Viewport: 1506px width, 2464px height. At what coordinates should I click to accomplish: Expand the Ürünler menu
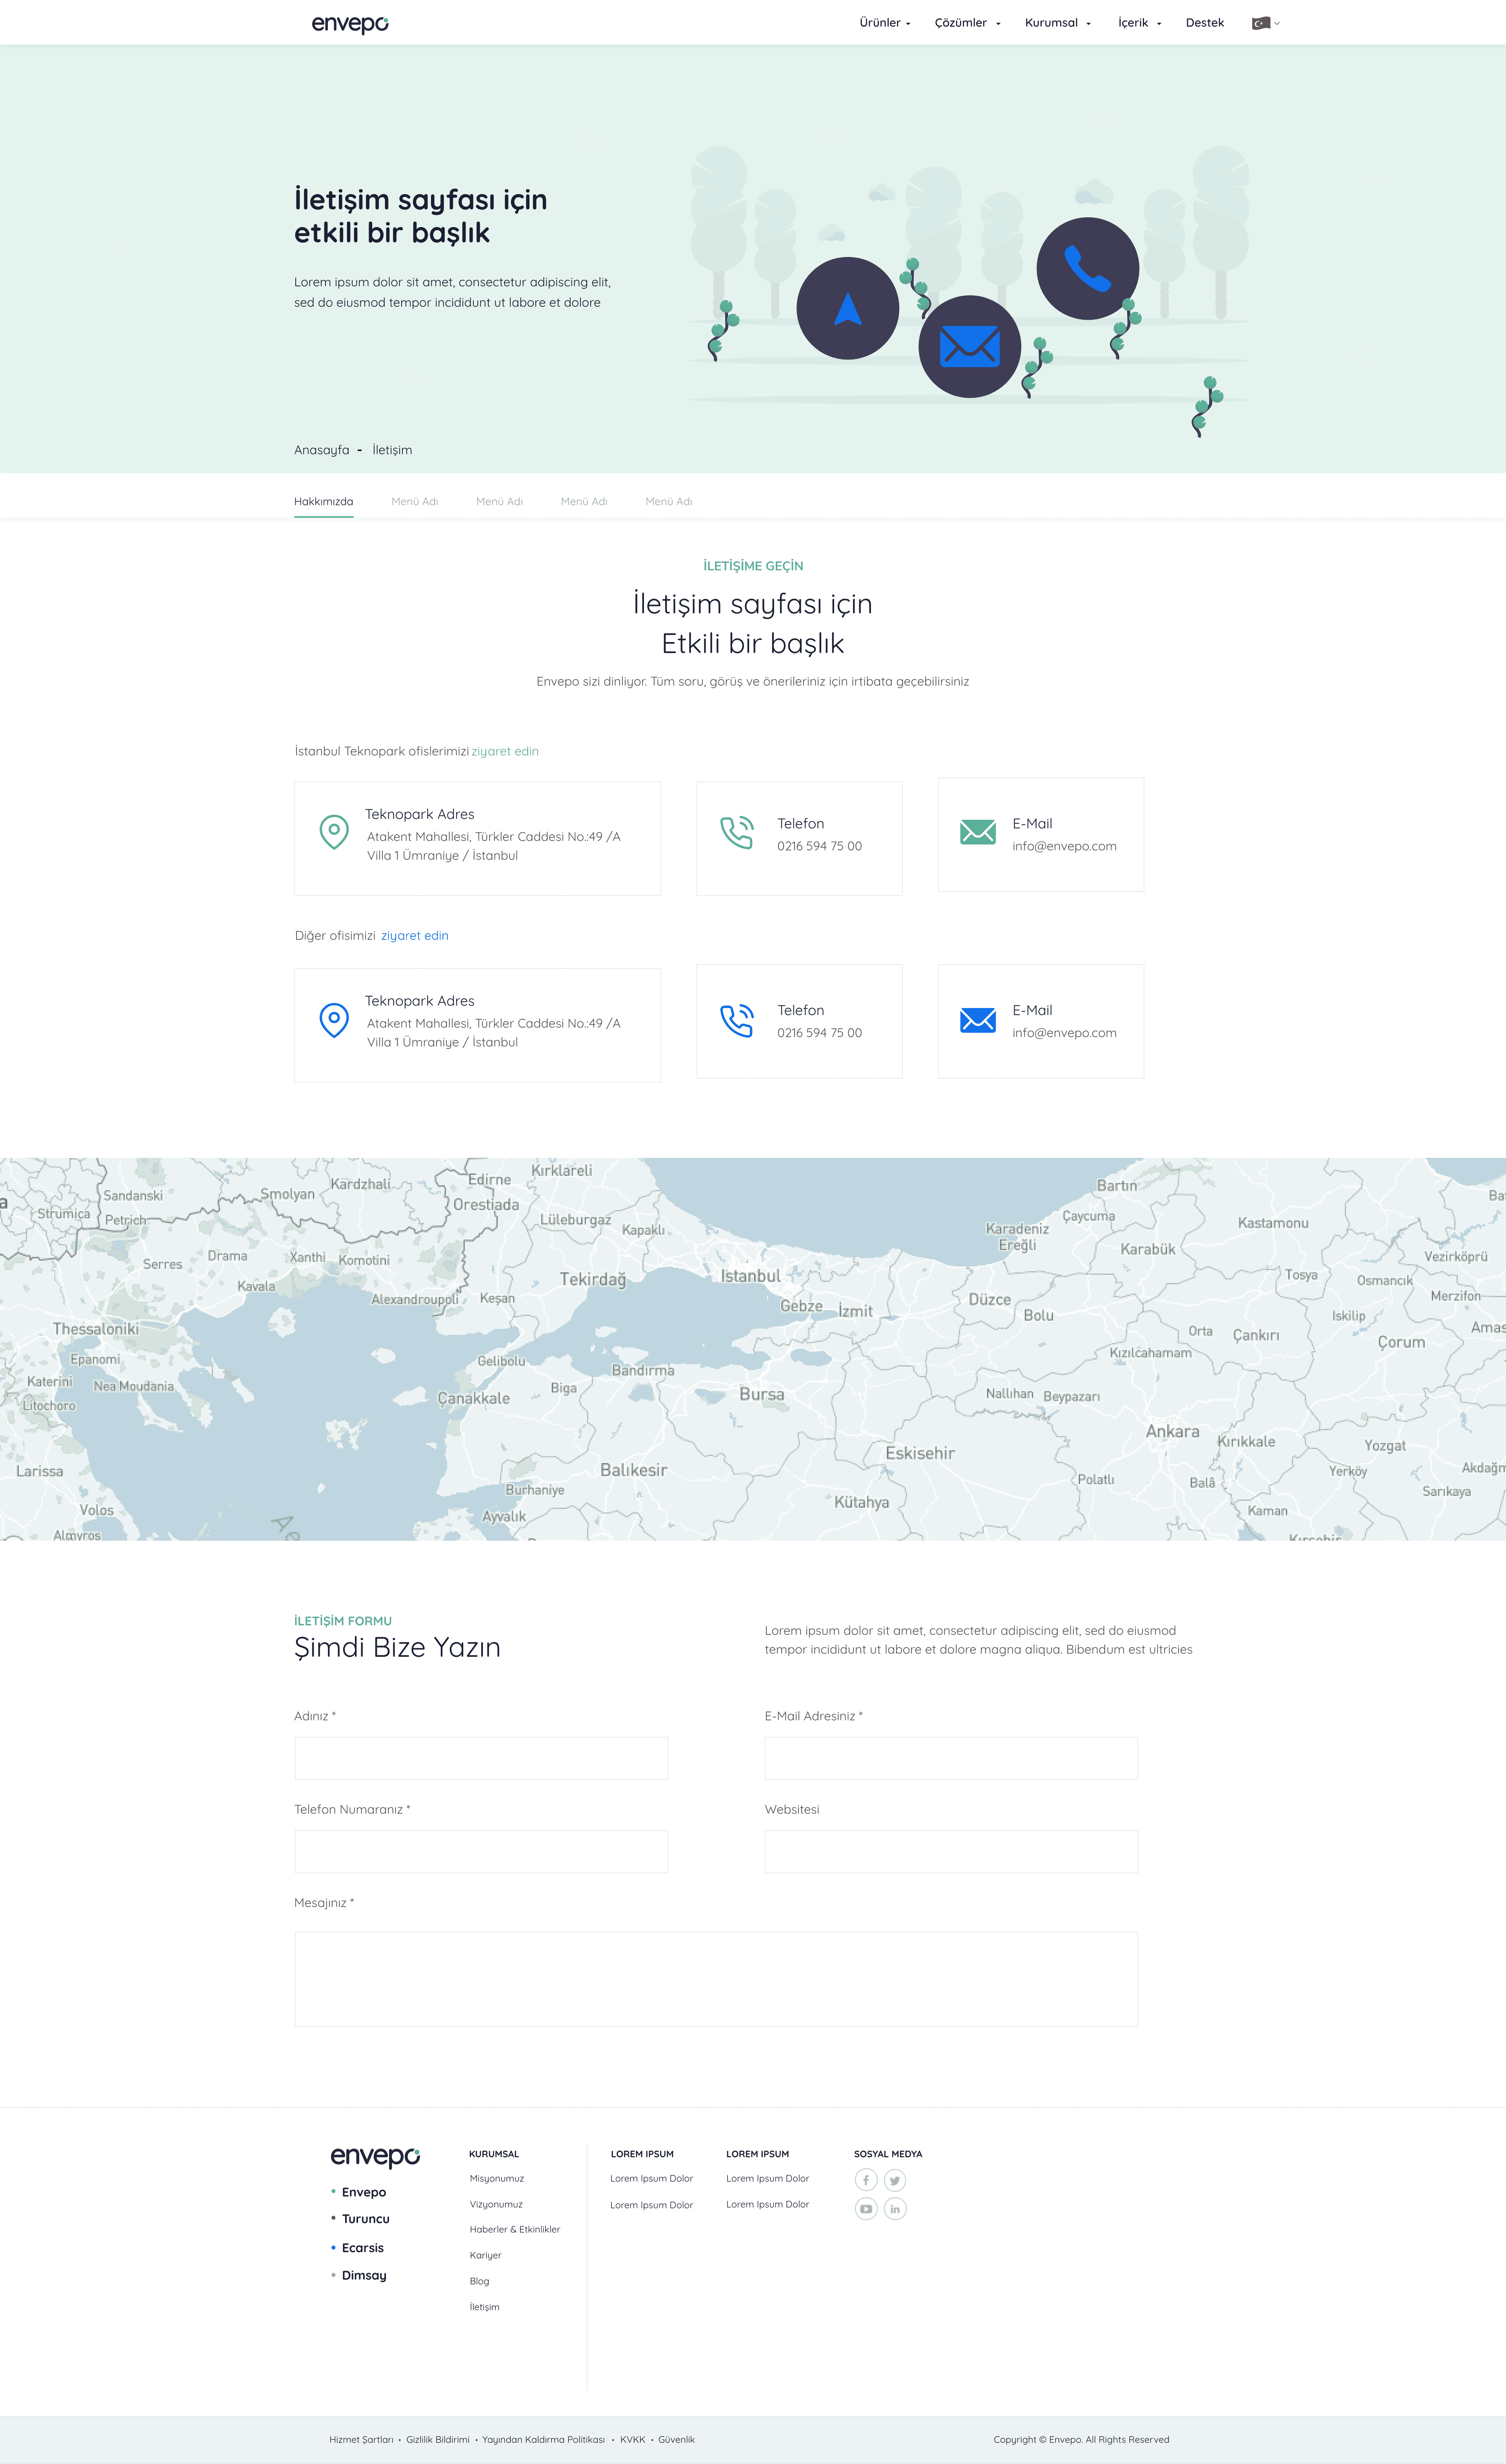pyautogui.click(x=885, y=23)
